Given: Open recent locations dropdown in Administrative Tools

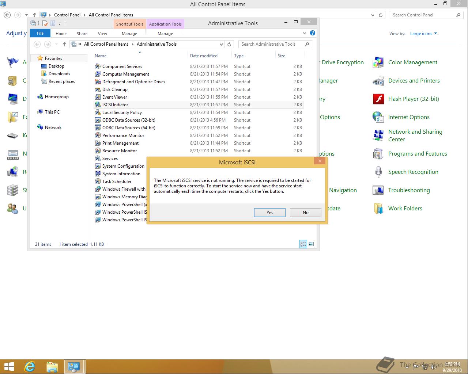Looking at the screenshot, I should (x=56, y=44).
